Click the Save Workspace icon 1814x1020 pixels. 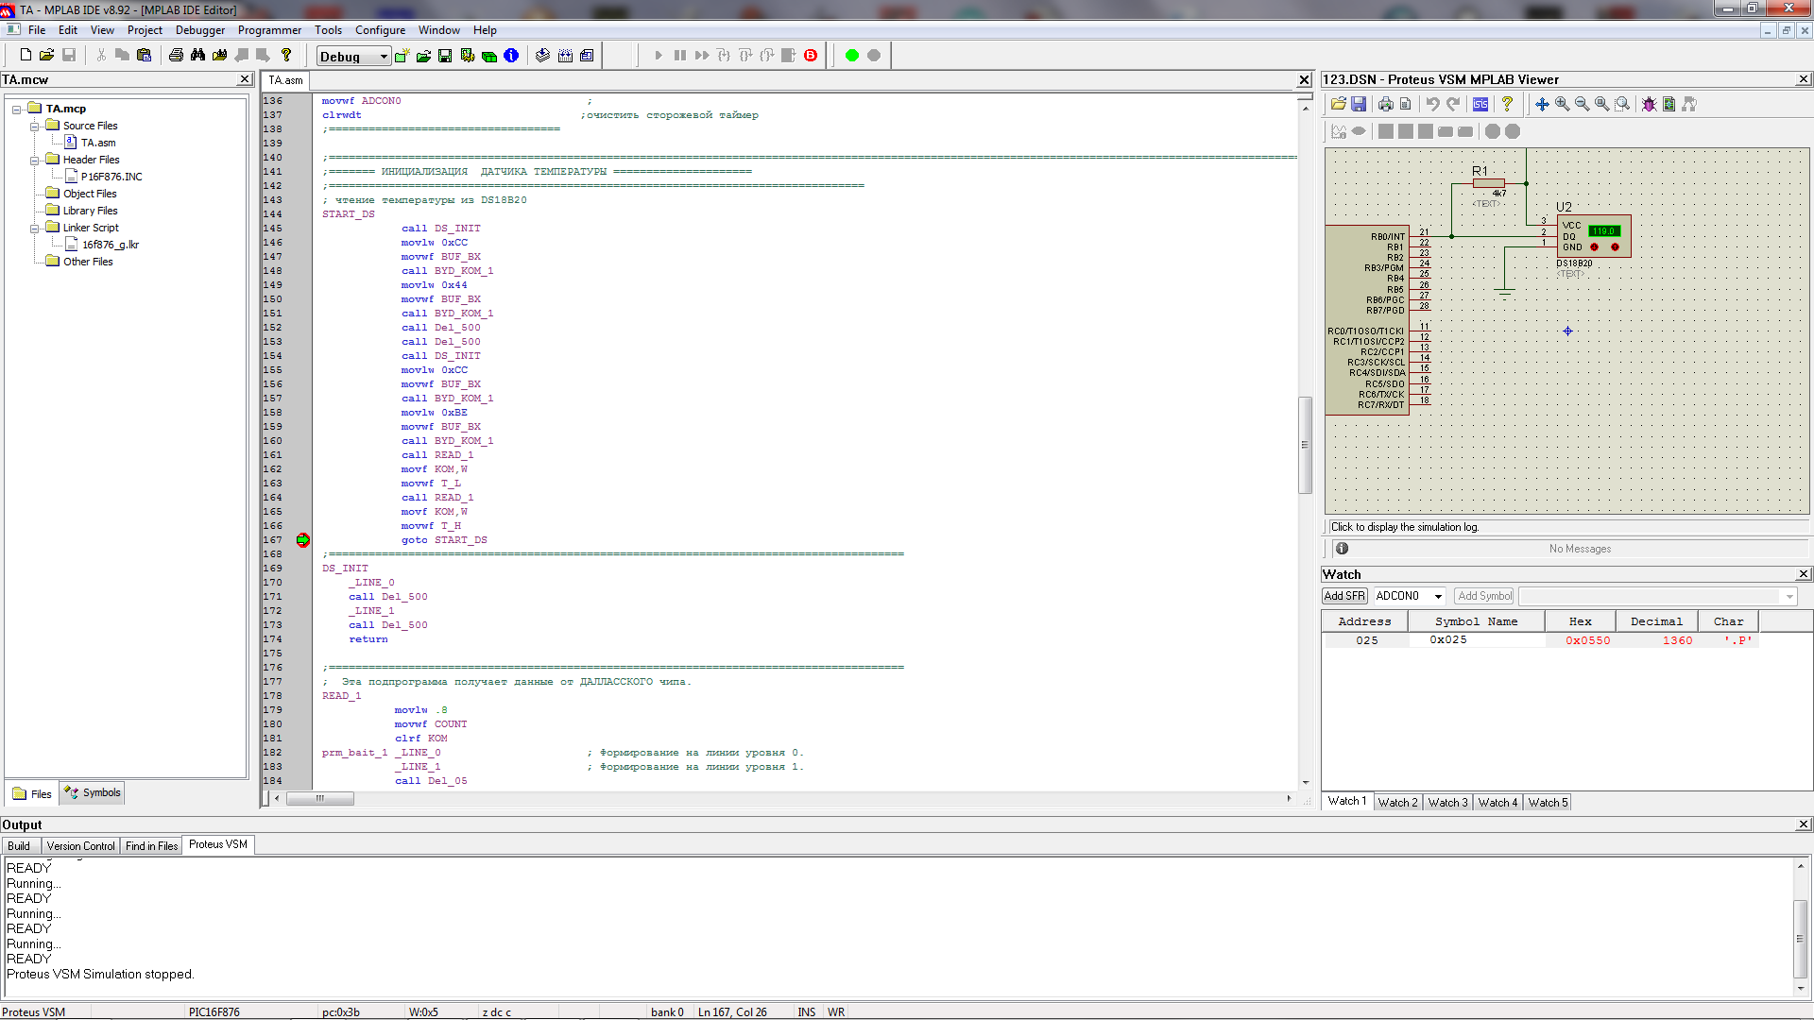coord(445,56)
